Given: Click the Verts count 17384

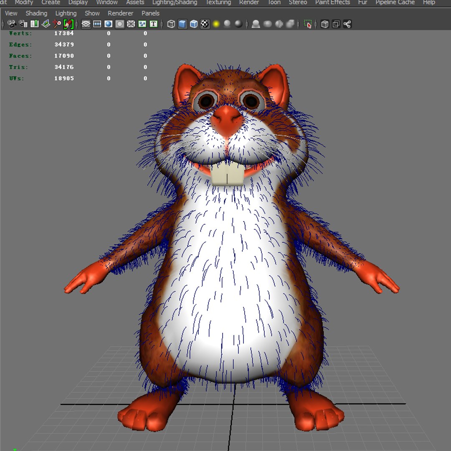Looking at the screenshot, I should click(x=64, y=33).
